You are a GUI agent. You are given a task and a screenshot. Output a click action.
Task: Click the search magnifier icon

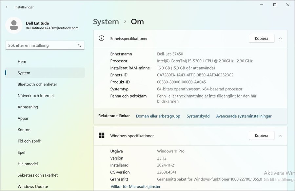79,45
